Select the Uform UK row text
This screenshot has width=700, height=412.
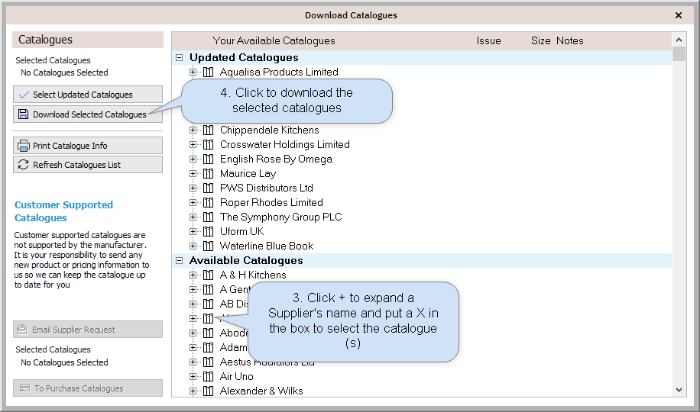pos(241,231)
